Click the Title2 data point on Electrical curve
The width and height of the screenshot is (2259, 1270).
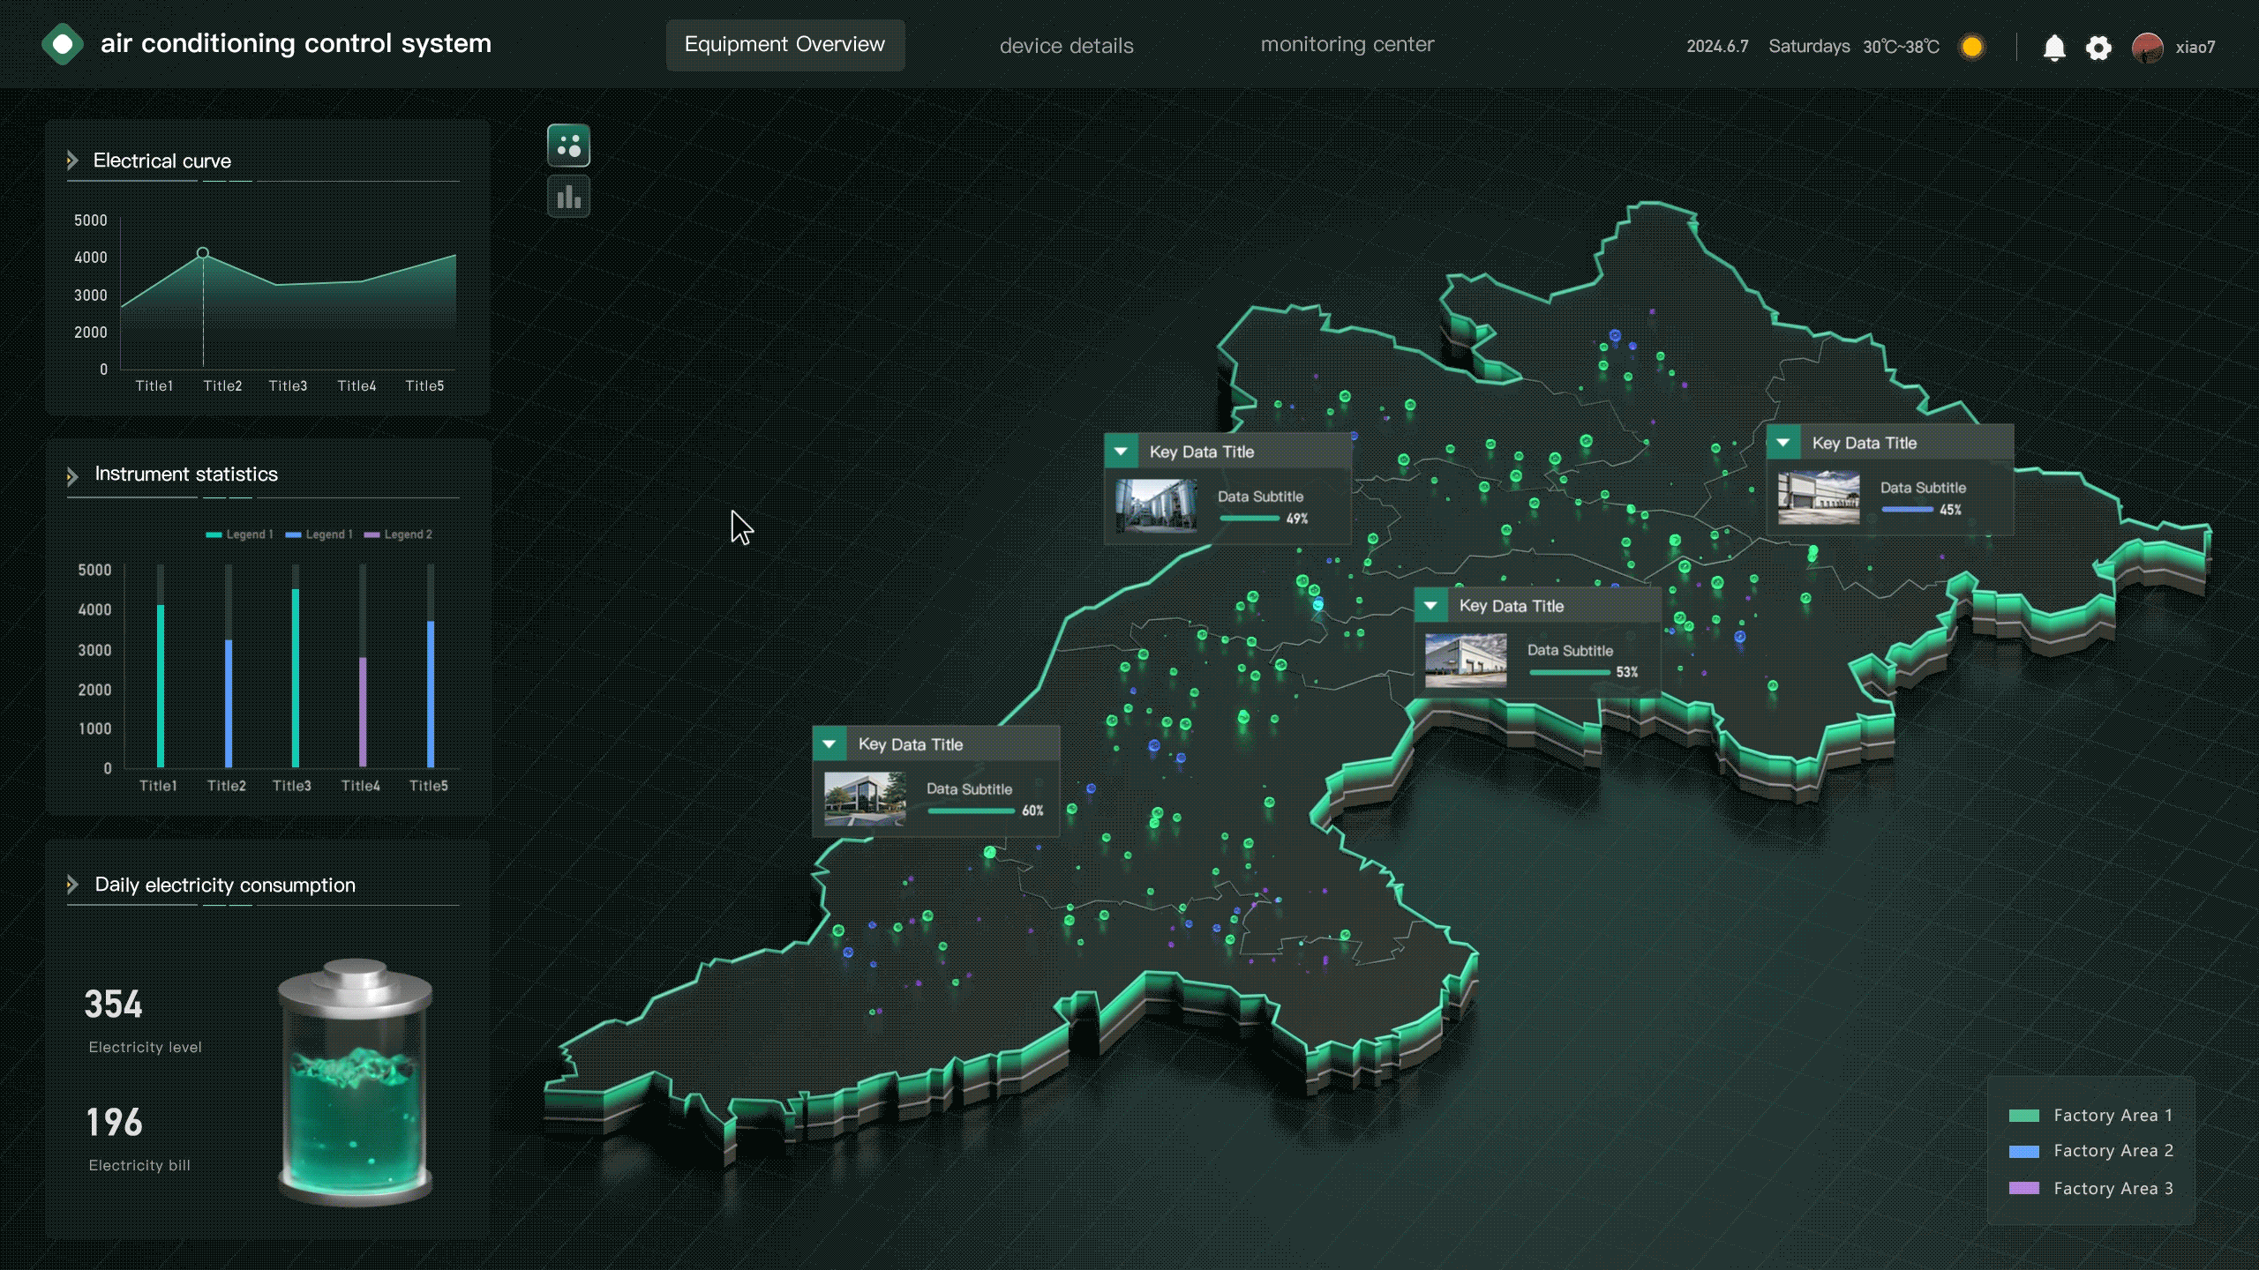tap(203, 253)
